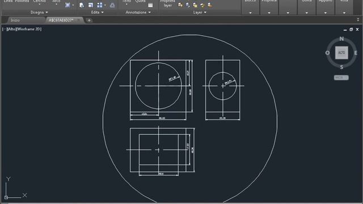363x204 pixels.
Task: Open the file tabs overflow chevron
Action: [358, 20]
